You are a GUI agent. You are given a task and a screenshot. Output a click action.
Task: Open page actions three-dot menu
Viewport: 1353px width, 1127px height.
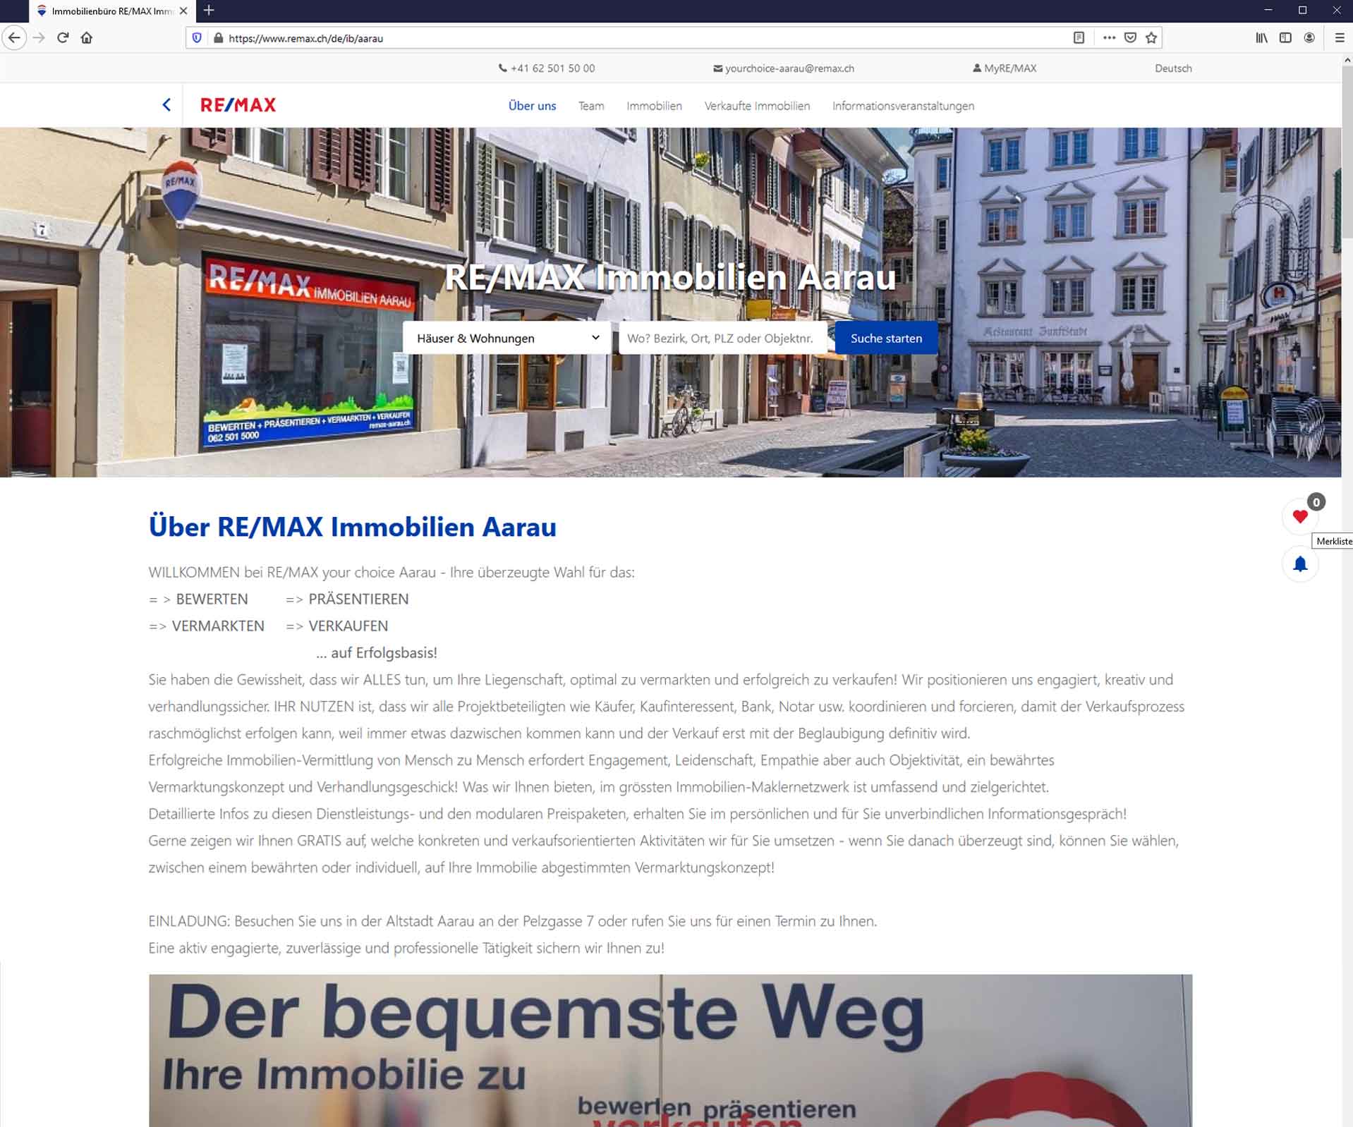pos(1109,38)
